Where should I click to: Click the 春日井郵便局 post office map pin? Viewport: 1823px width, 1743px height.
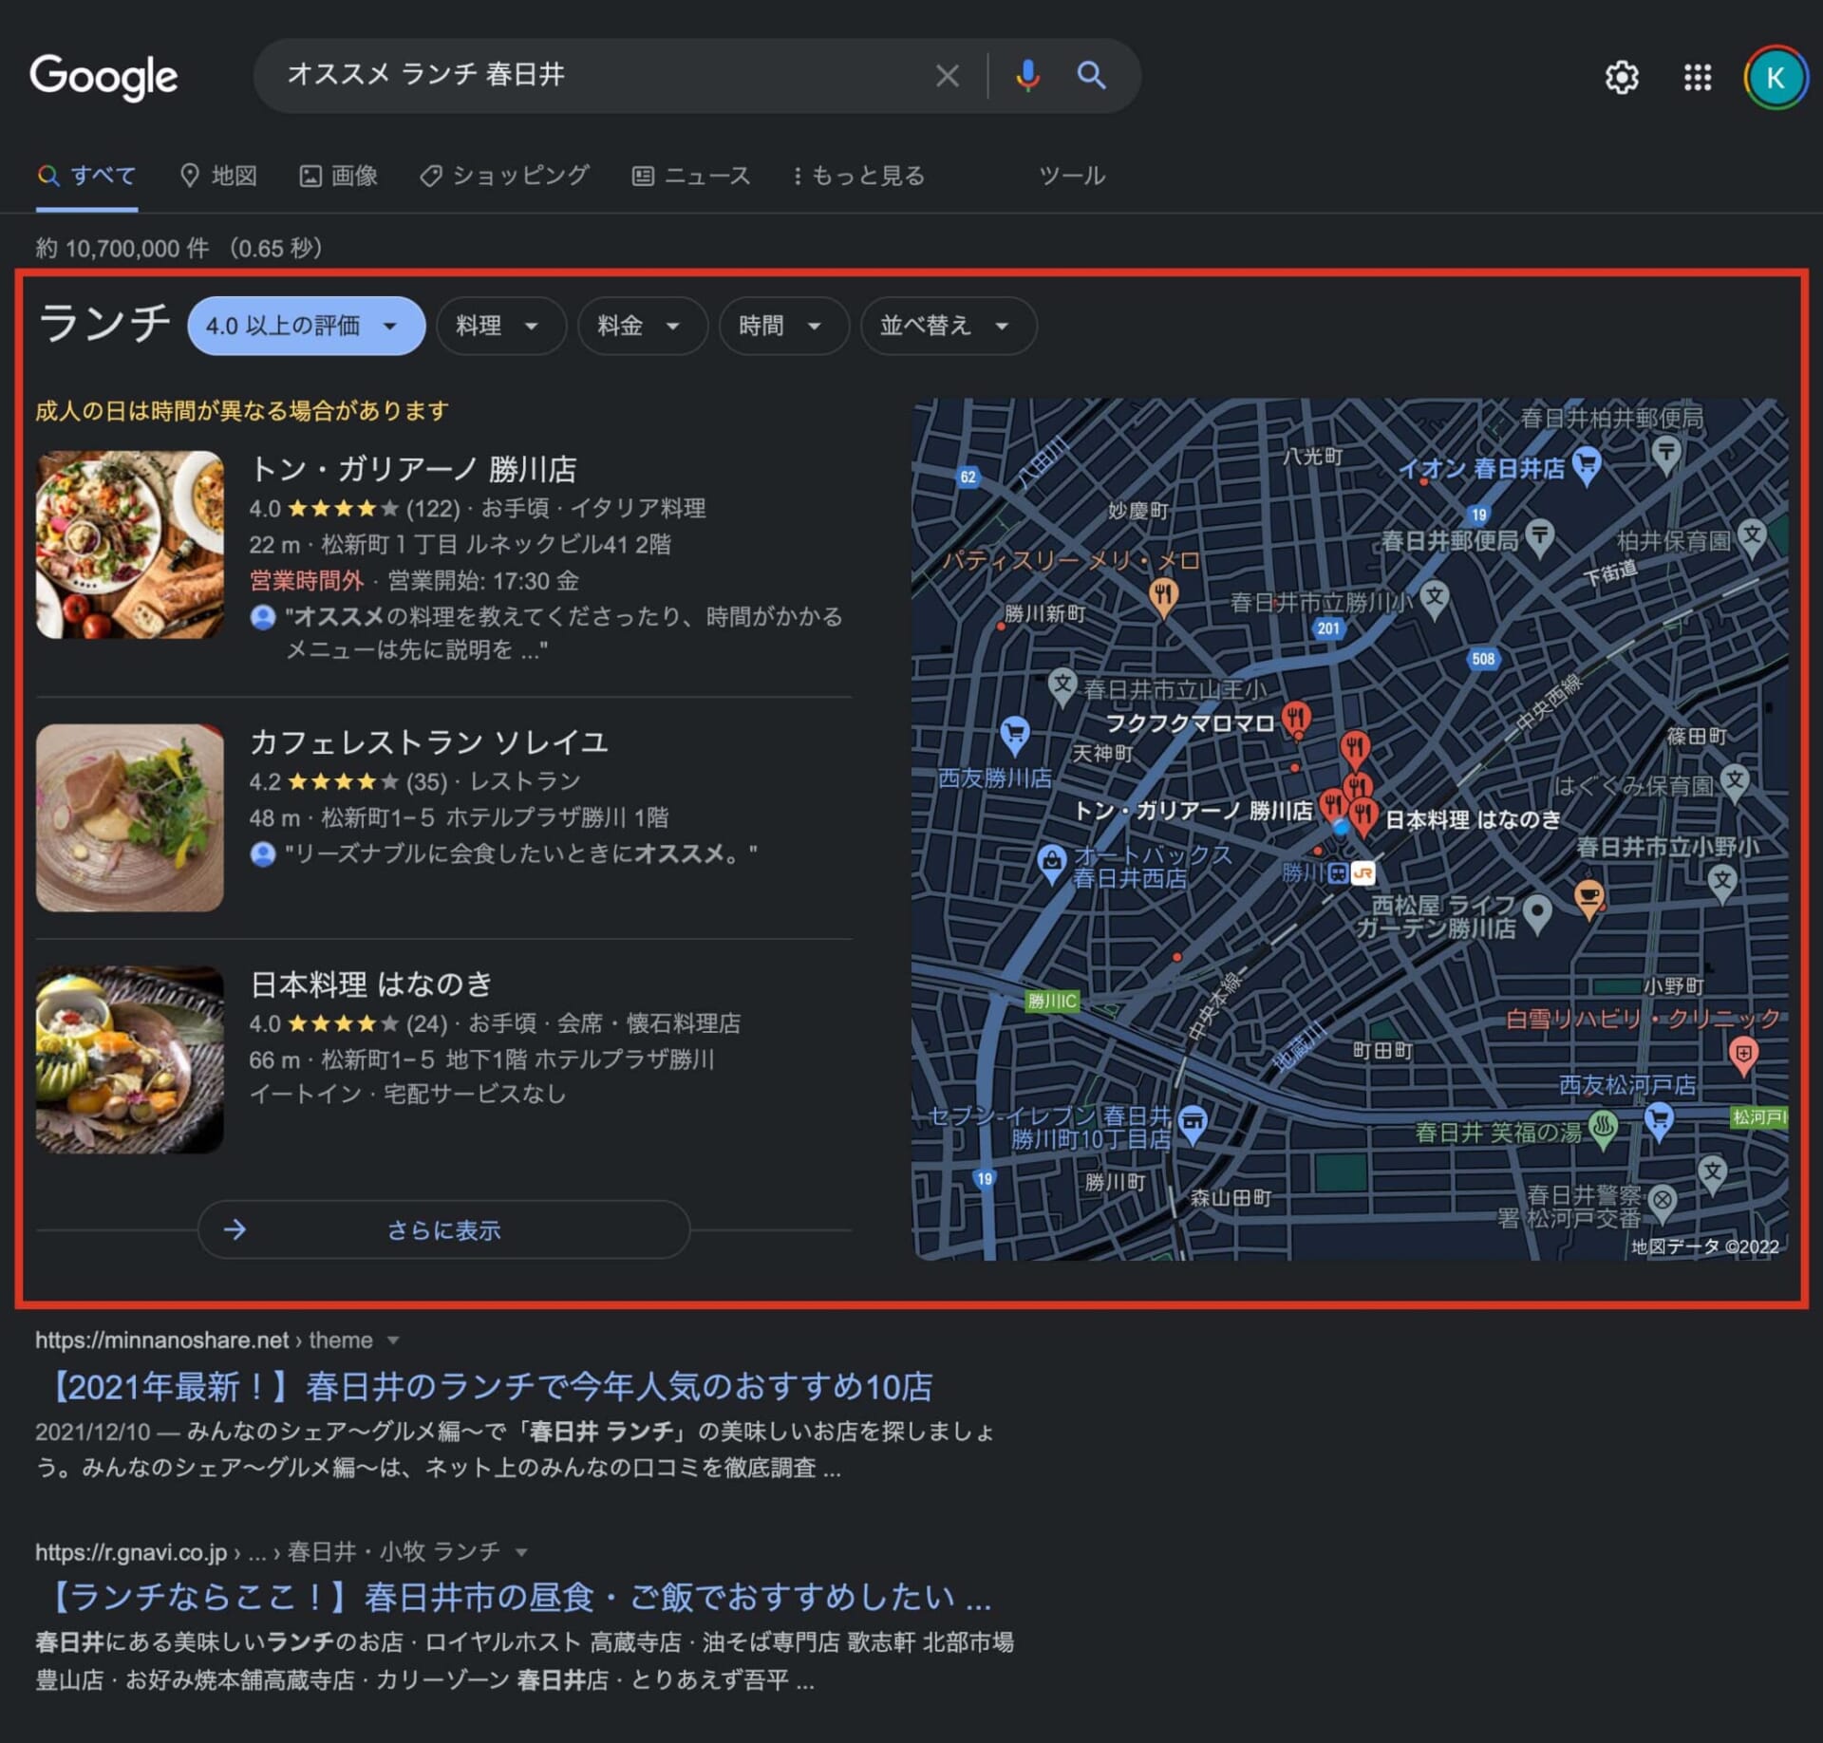[1539, 537]
